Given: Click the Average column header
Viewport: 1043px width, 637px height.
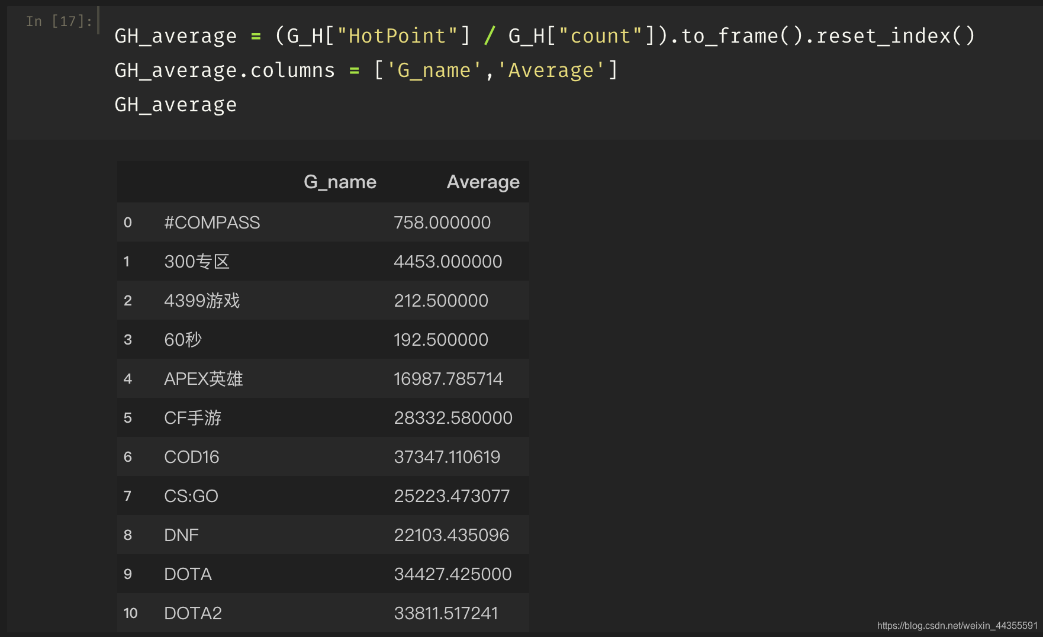Looking at the screenshot, I should click(483, 182).
